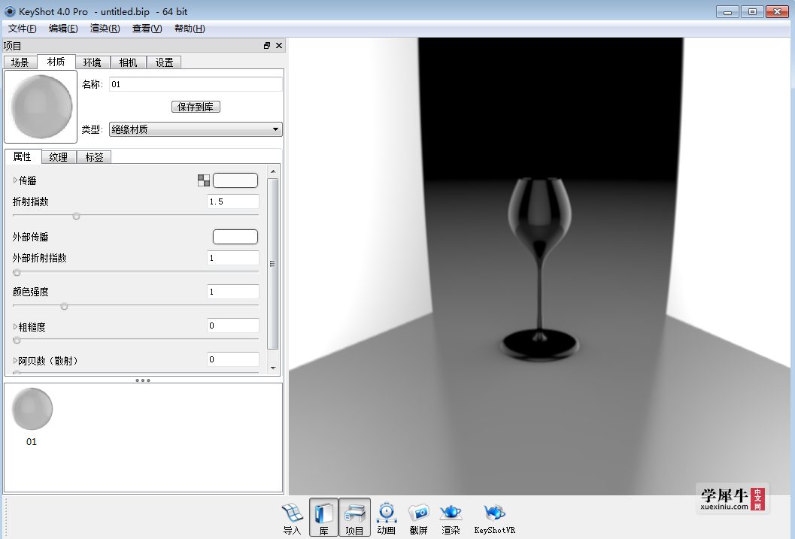Click the 导入 import icon
The image size is (795, 539).
[292, 518]
